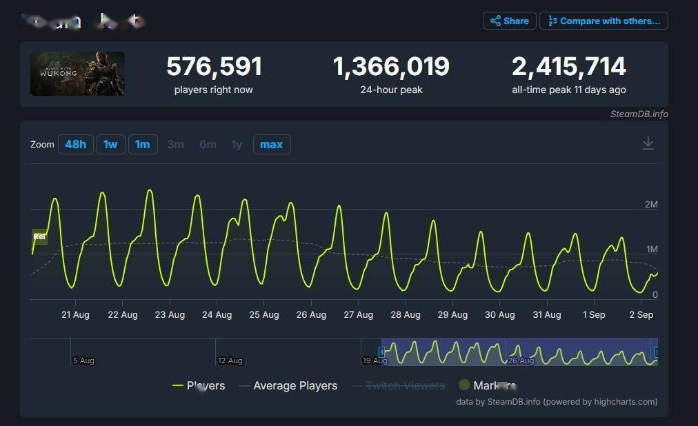The image size is (698, 426).
Task: Set the chart zoom to 1m
Action: coord(142,144)
